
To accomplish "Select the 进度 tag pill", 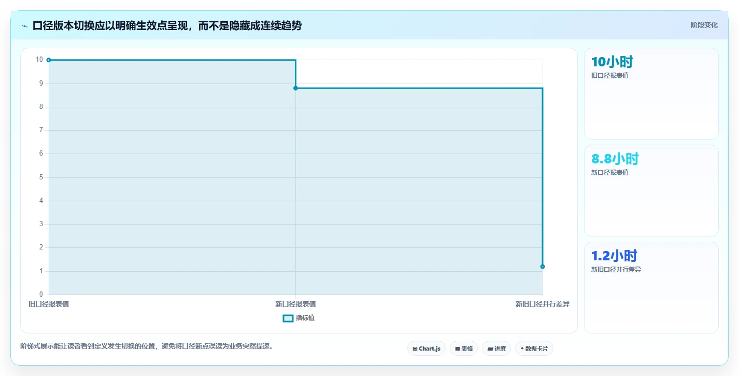I will pyautogui.click(x=496, y=349).
